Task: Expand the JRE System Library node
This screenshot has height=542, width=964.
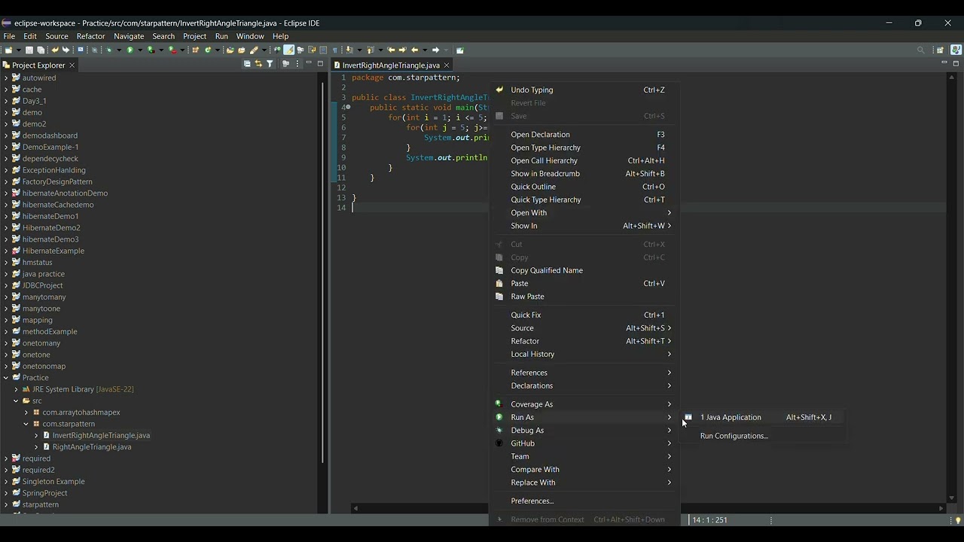Action: click(16, 389)
